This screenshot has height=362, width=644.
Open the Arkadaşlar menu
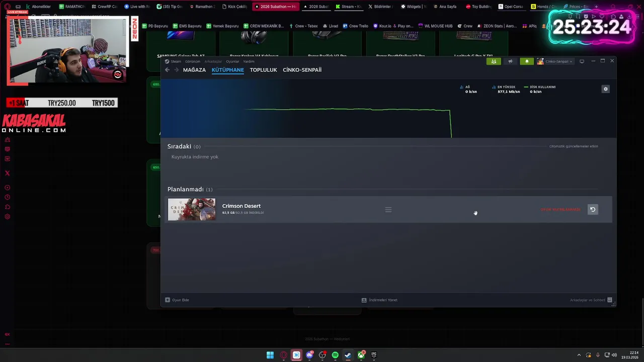pos(213,61)
